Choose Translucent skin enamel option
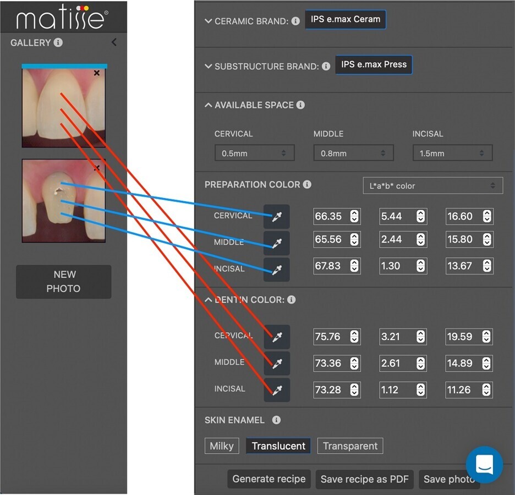Image resolution: width=515 pixels, height=495 pixels. [x=278, y=446]
